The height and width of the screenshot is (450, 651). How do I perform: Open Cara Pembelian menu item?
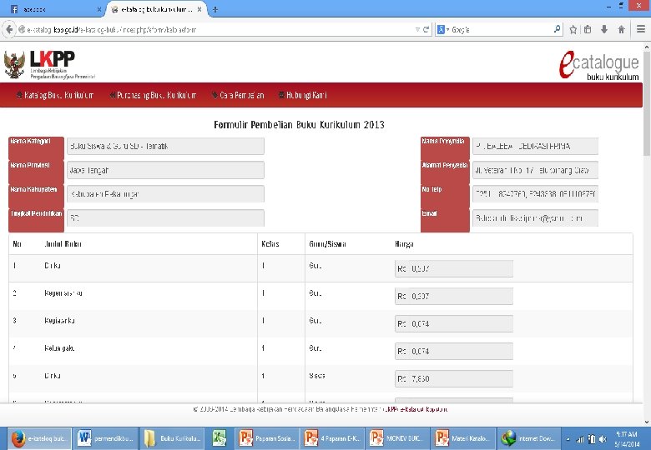238,95
